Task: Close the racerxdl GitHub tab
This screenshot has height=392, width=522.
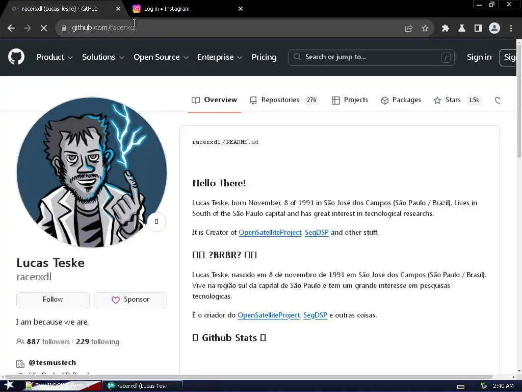Action: tap(118, 9)
